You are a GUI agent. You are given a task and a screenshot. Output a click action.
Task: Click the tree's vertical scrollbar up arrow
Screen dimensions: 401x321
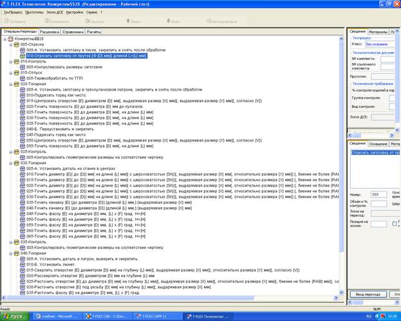pos(341,39)
